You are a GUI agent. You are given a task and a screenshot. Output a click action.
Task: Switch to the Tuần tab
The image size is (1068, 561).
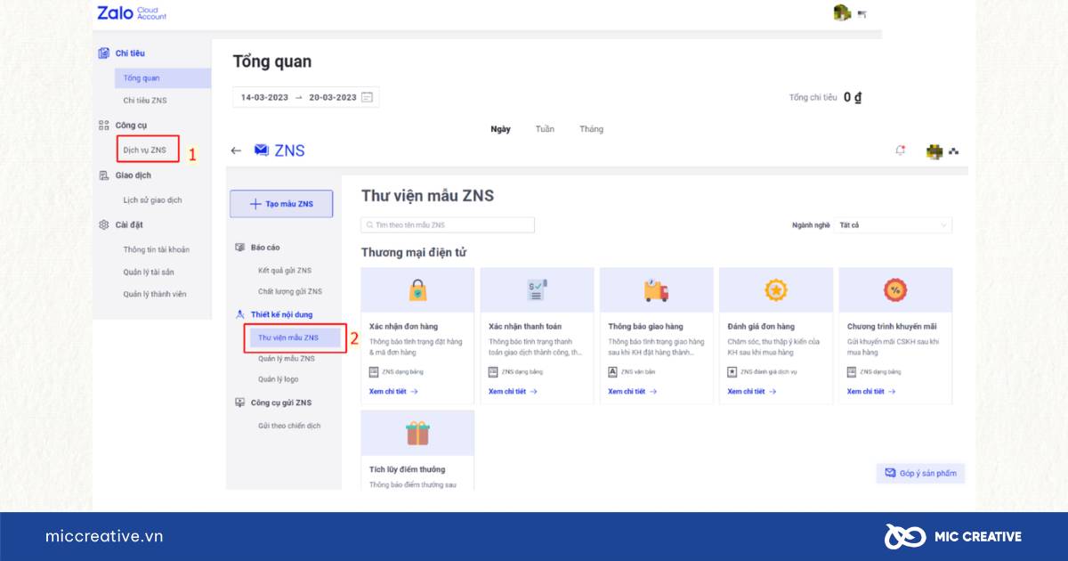click(x=545, y=129)
